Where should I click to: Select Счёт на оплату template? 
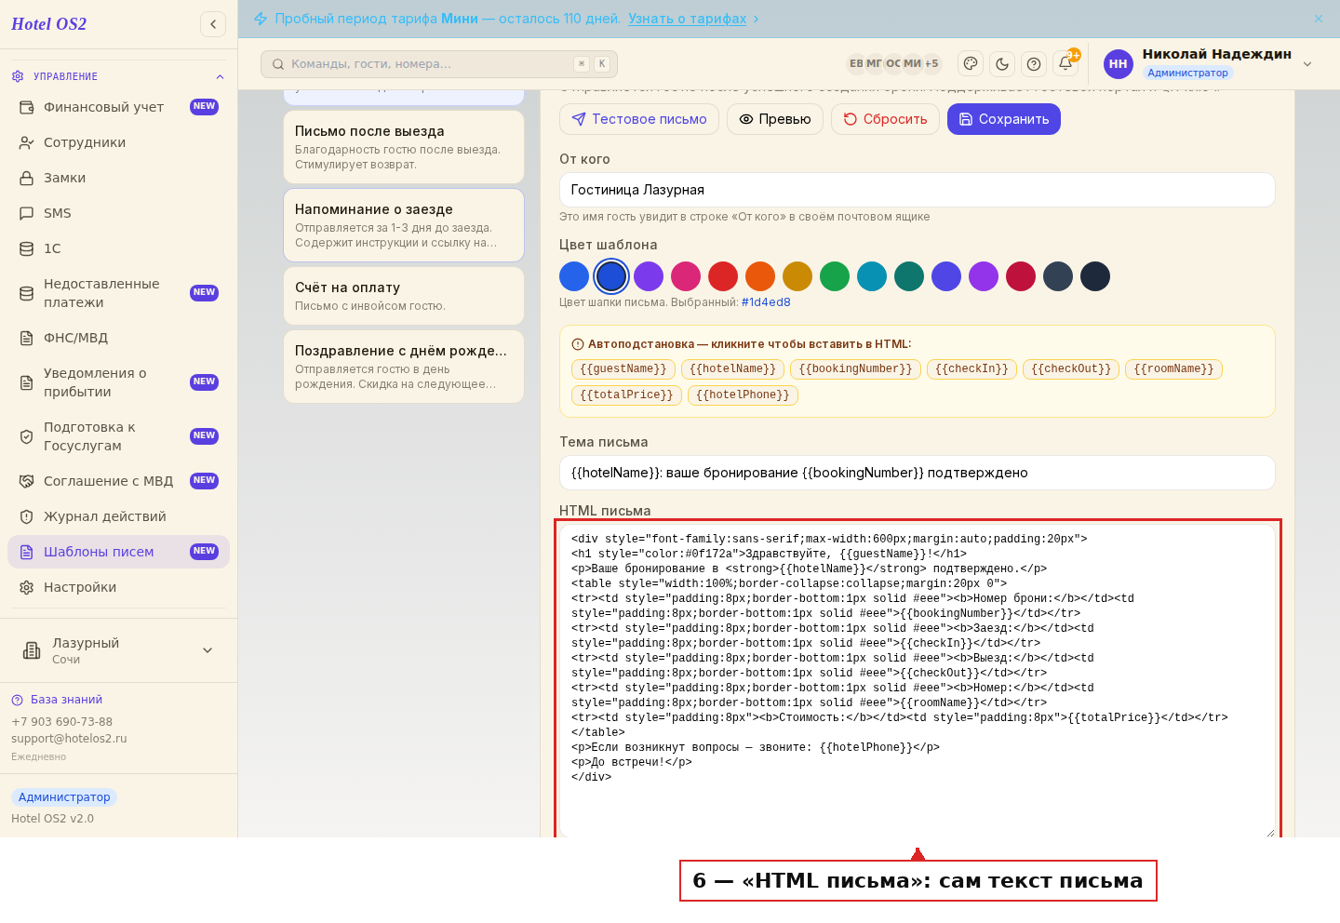[404, 296]
